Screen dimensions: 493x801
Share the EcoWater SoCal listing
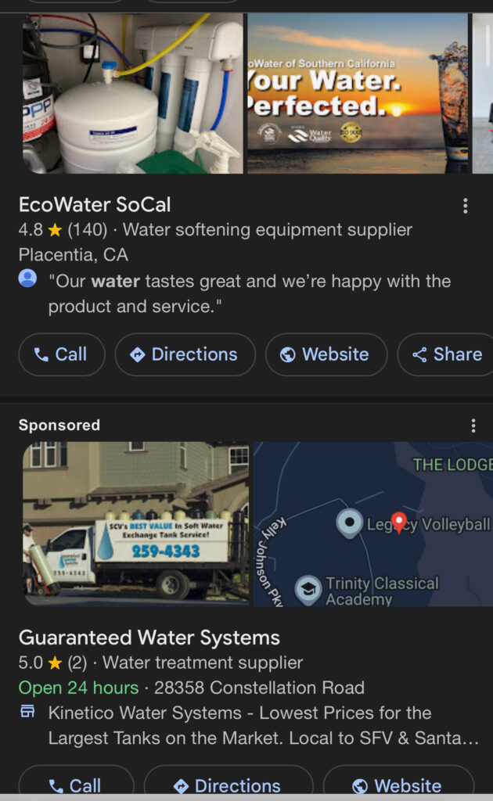tap(448, 354)
